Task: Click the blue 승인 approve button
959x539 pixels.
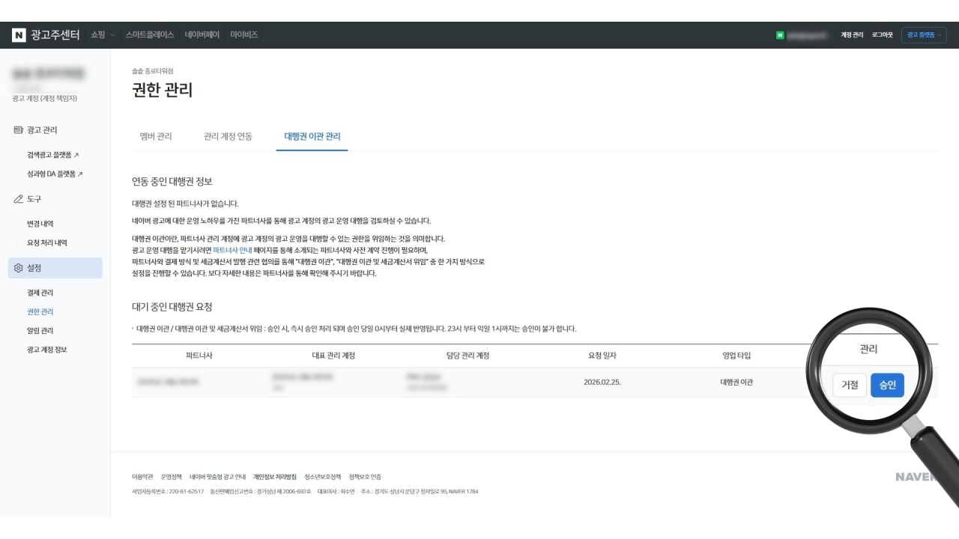Action: [887, 385]
